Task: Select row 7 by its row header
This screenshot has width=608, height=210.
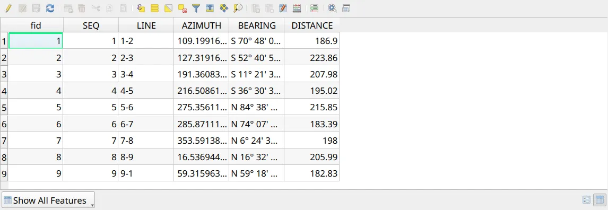Action: pyautogui.click(x=4, y=141)
